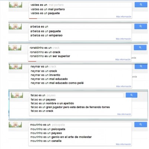Select 'falcao es un nombre o un apellido'

click(x=52, y=103)
